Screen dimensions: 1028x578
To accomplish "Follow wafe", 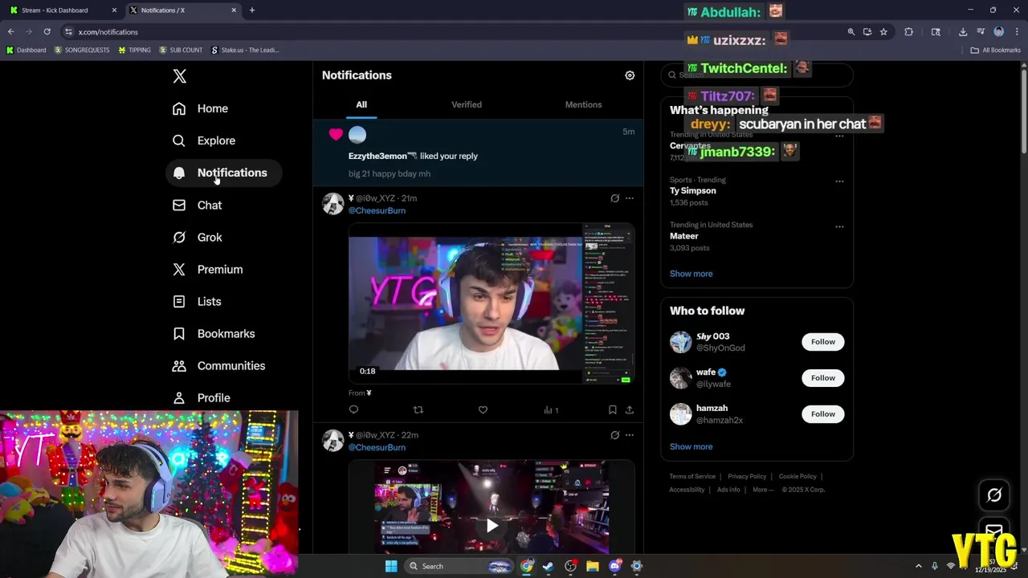I will [x=822, y=378].
